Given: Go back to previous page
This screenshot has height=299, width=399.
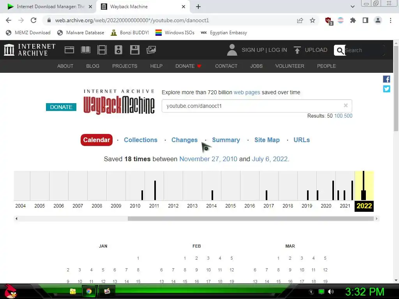Looking at the screenshot, I should 9,20.
